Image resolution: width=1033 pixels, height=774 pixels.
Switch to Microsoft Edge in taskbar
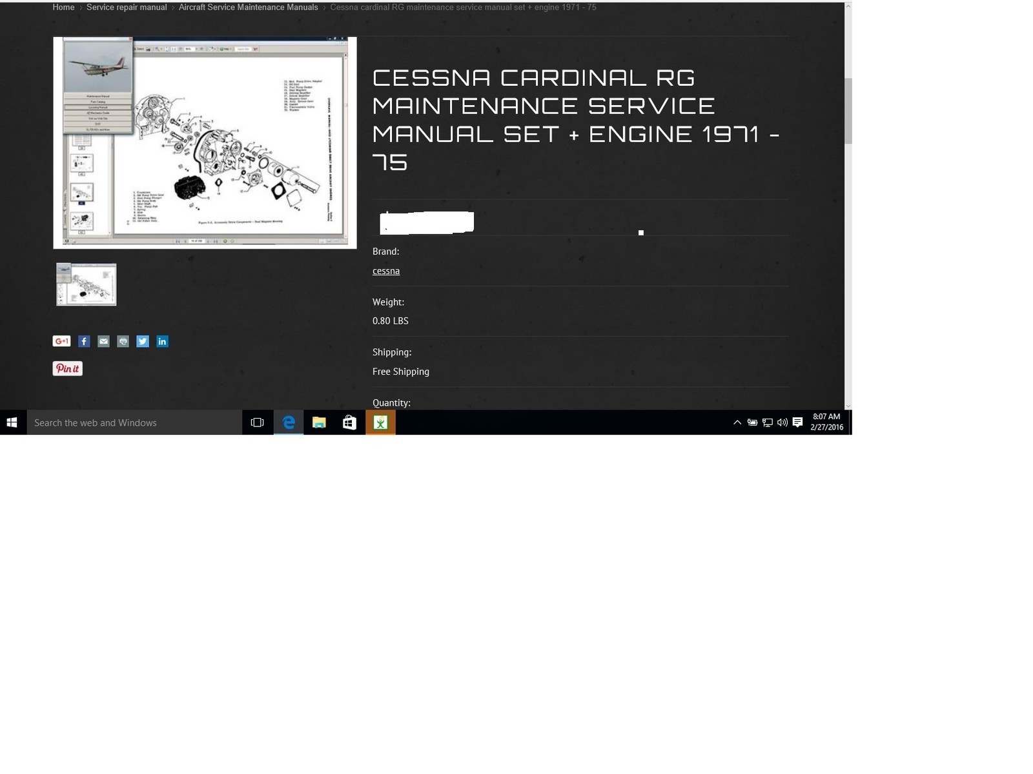(289, 422)
